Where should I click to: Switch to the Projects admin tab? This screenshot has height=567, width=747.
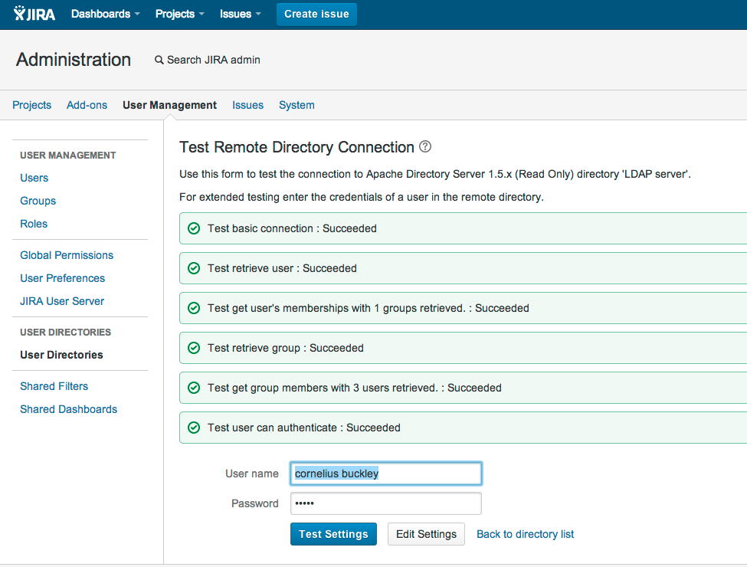pyautogui.click(x=32, y=105)
